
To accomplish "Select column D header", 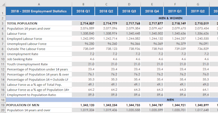I will point(129,4).
